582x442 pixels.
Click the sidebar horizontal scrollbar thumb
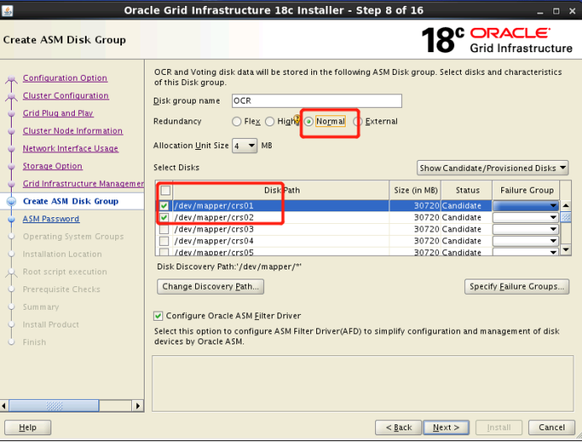click(54, 406)
